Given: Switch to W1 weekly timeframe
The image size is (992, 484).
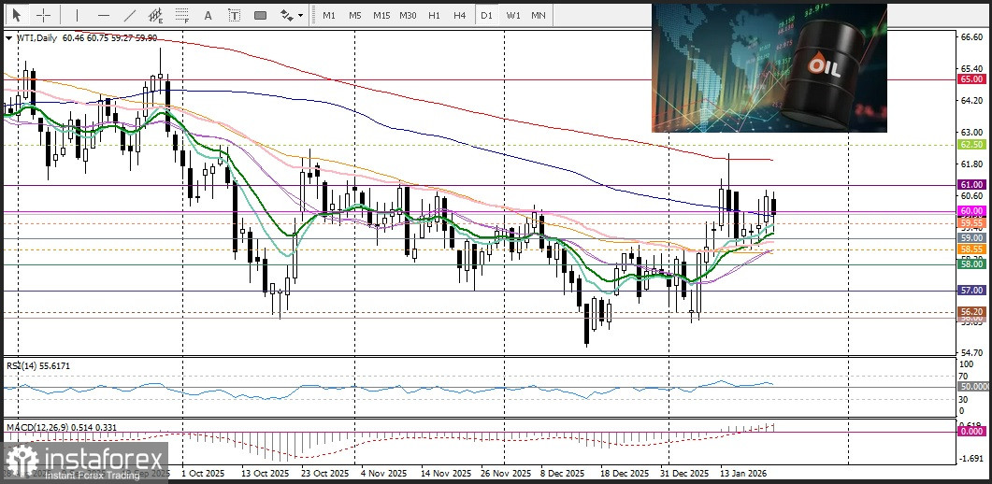Looking at the screenshot, I should [x=512, y=15].
